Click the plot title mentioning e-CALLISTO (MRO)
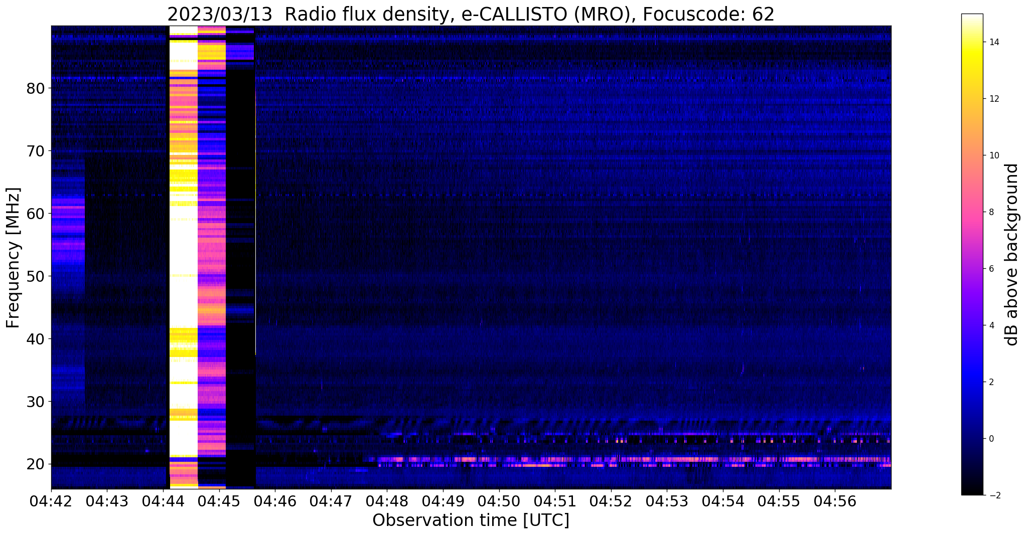Image resolution: width=1027 pixels, height=535 pixels. coord(471,14)
